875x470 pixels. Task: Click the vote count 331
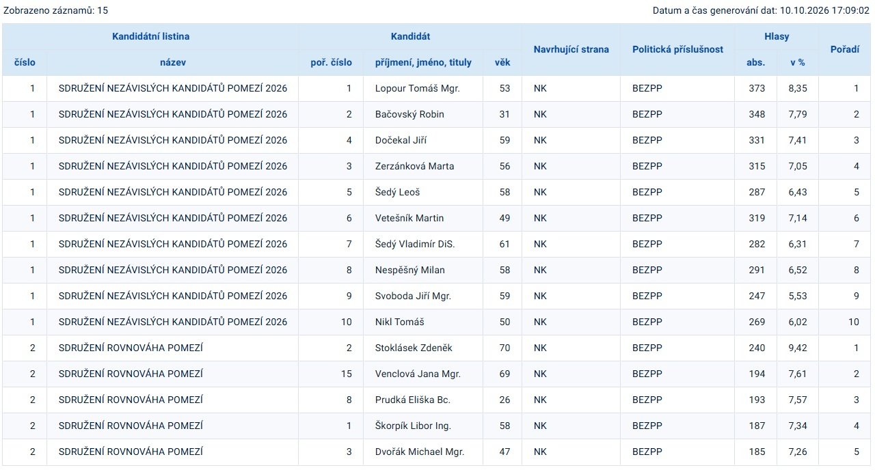point(757,140)
